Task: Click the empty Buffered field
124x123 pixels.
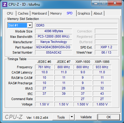Action: click(106, 42)
